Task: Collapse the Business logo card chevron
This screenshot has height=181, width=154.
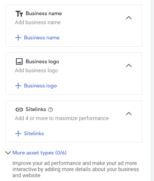Action: 129,66
